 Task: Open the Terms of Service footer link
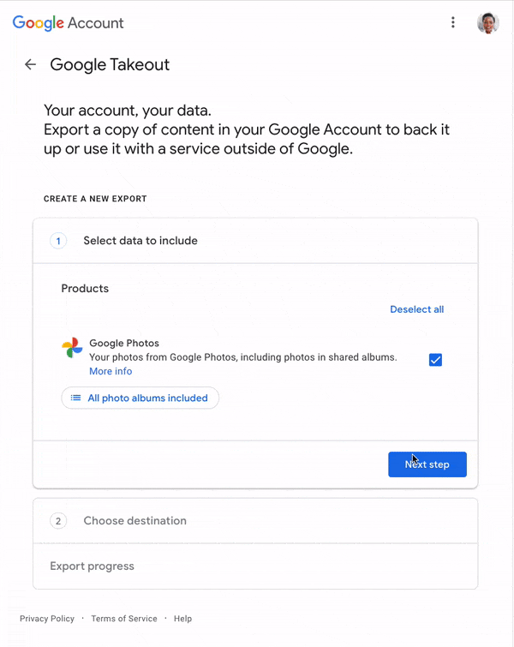point(124,619)
